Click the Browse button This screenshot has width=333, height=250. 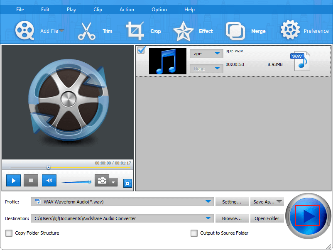tap(232, 218)
